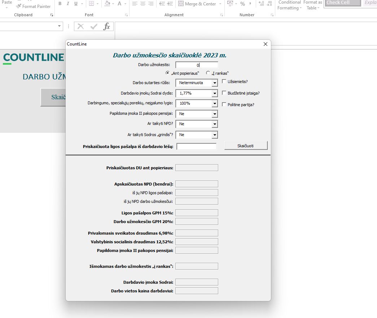Check the Politinė partija? checkbox
The height and width of the screenshot is (318, 377).
[224, 104]
